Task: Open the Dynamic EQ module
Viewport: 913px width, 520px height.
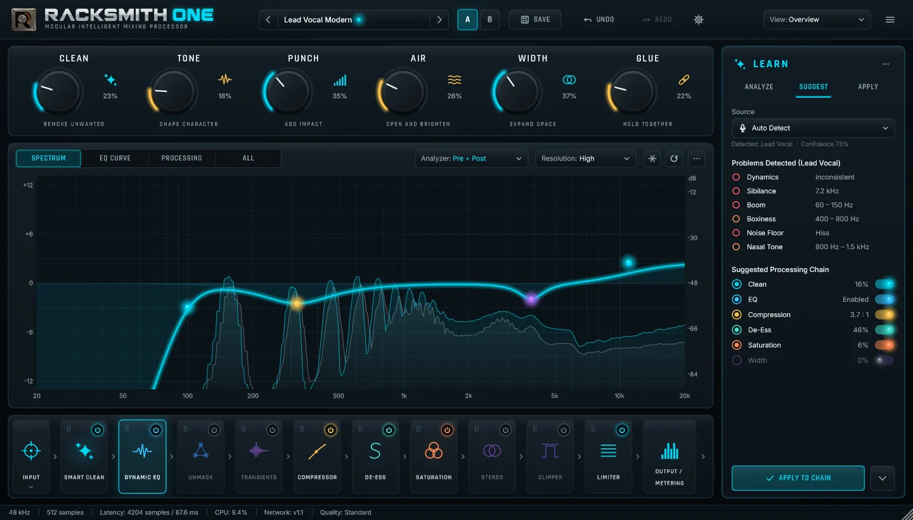Action: 143,457
